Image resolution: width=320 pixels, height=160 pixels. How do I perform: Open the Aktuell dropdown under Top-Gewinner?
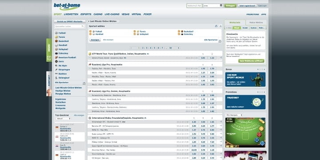tap(63, 119)
